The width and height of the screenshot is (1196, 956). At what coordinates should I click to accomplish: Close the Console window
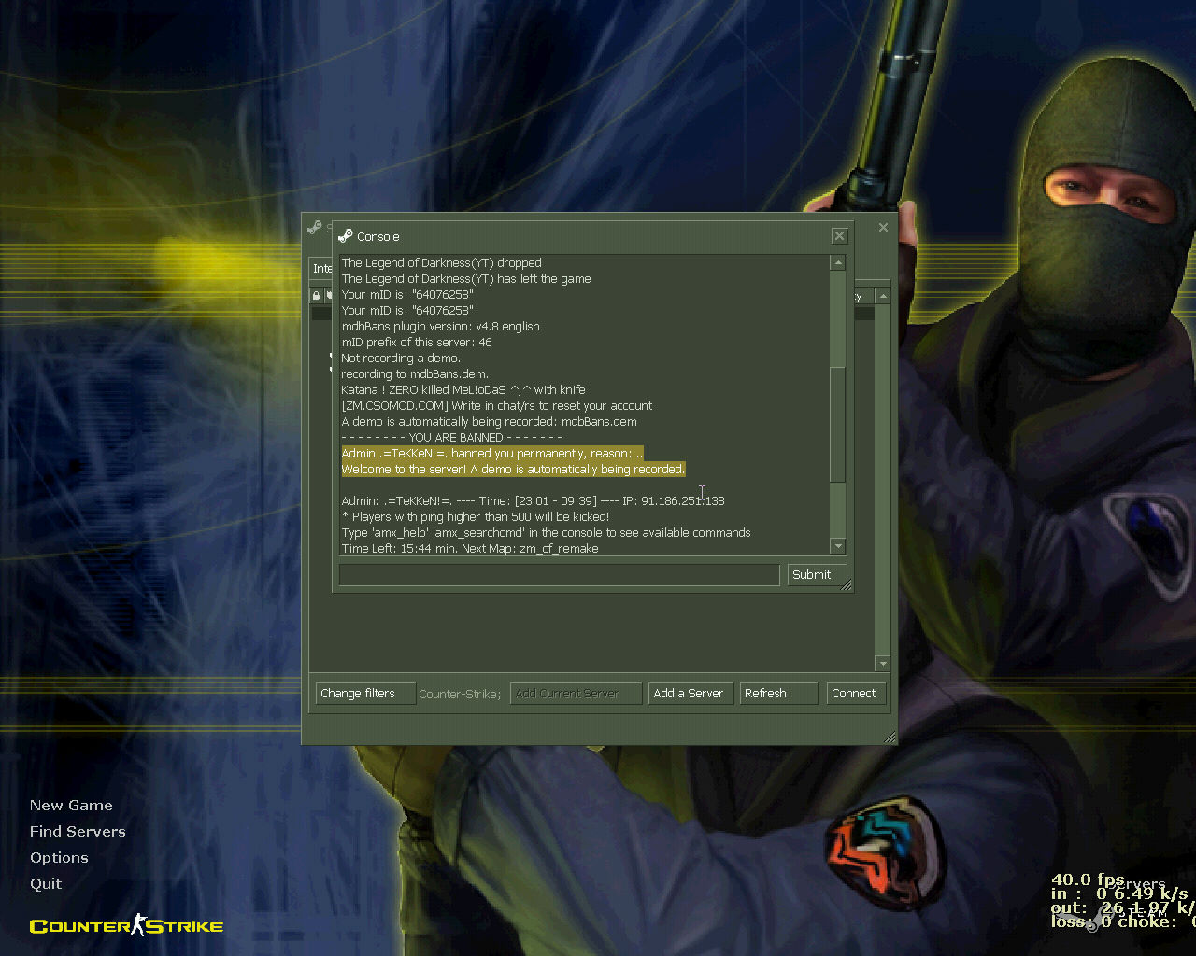click(839, 236)
